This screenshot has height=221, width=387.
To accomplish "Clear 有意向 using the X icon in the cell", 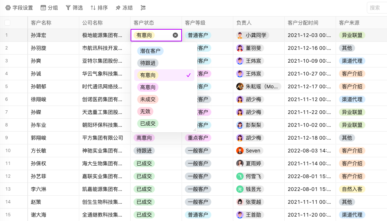I will [175, 35].
